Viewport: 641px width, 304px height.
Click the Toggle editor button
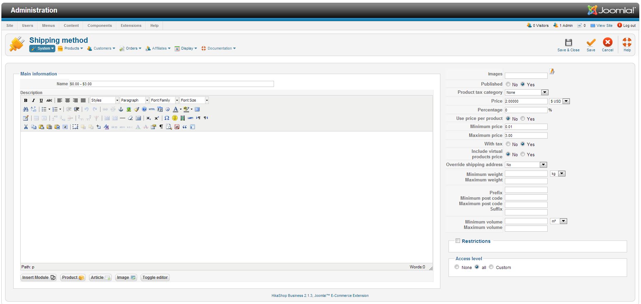(155, 278)
